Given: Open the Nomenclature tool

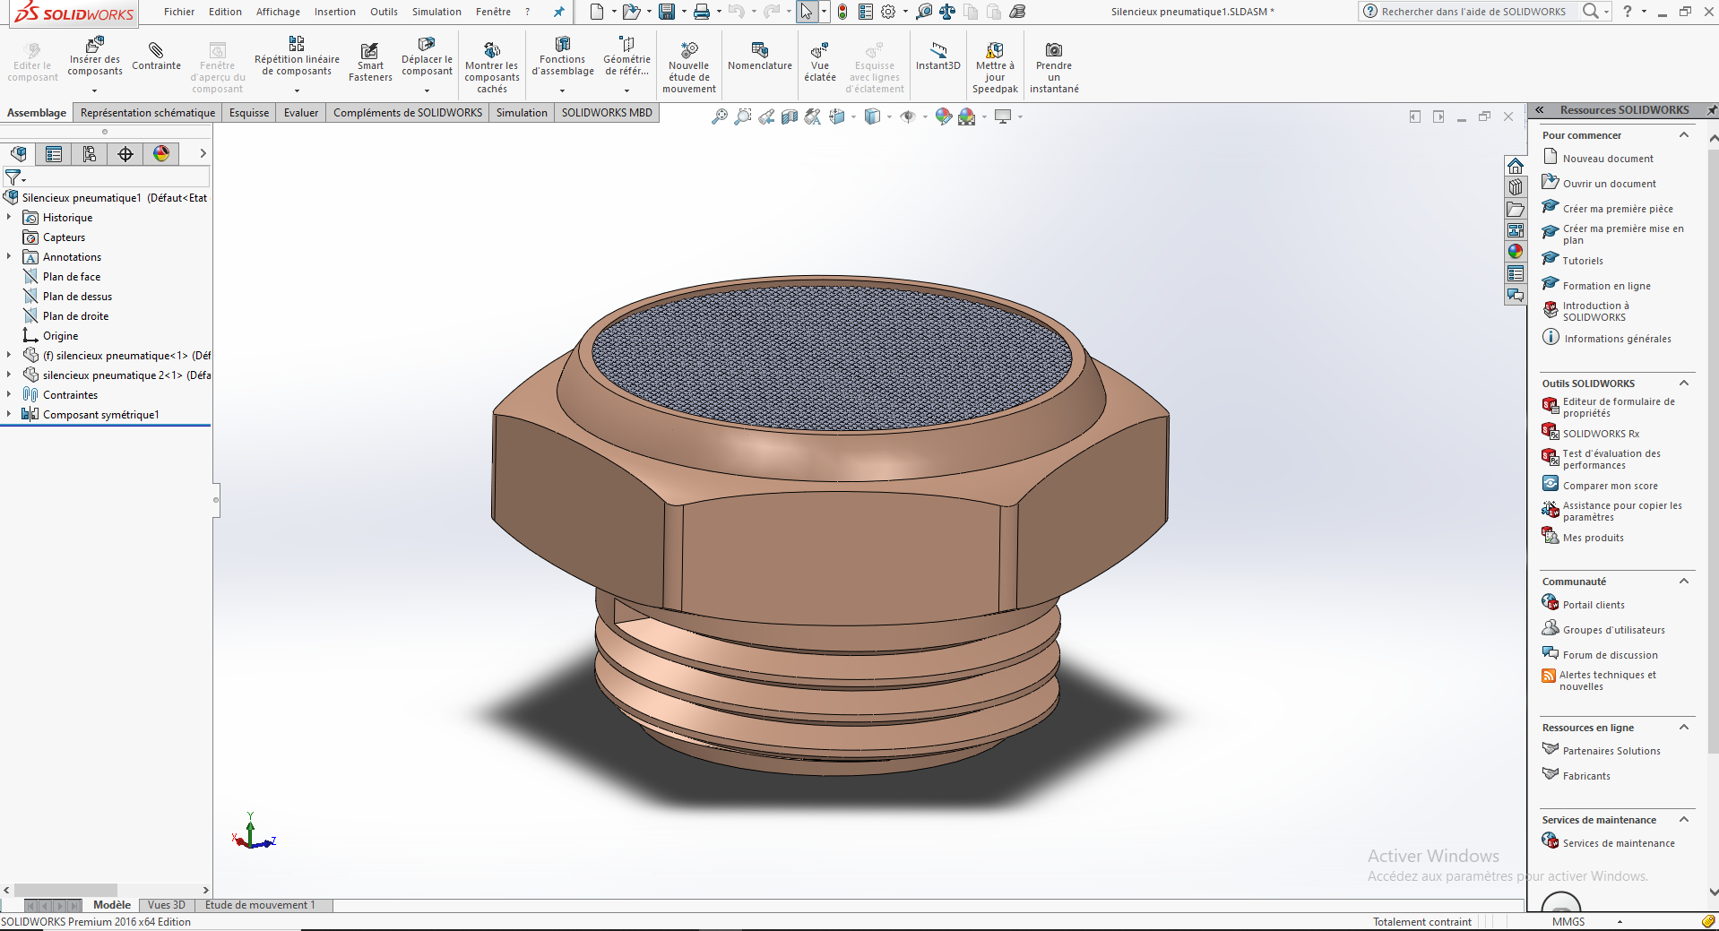Looking at the screenshot, I should [x=759, y=56].
